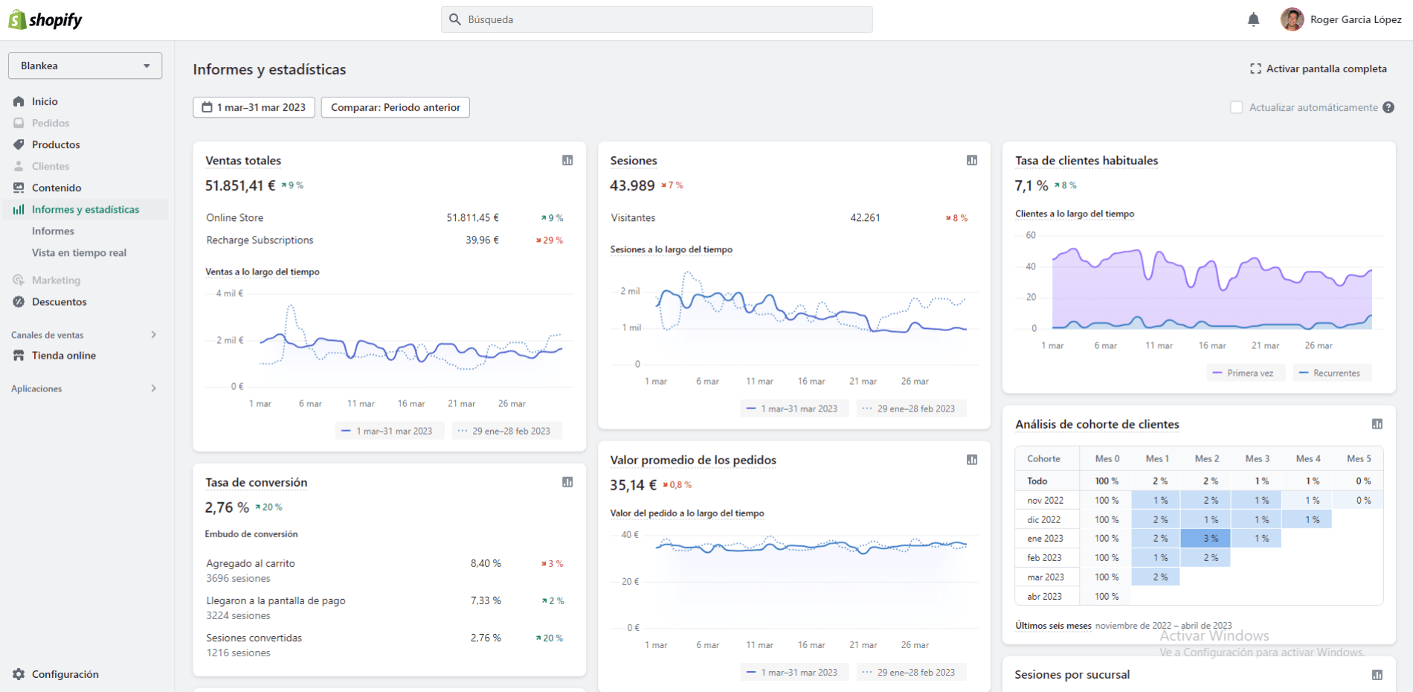Click the help icon beside Actualizar automáticamente
Viewport: 1413px width, 692px height.
click(1388, 107)
